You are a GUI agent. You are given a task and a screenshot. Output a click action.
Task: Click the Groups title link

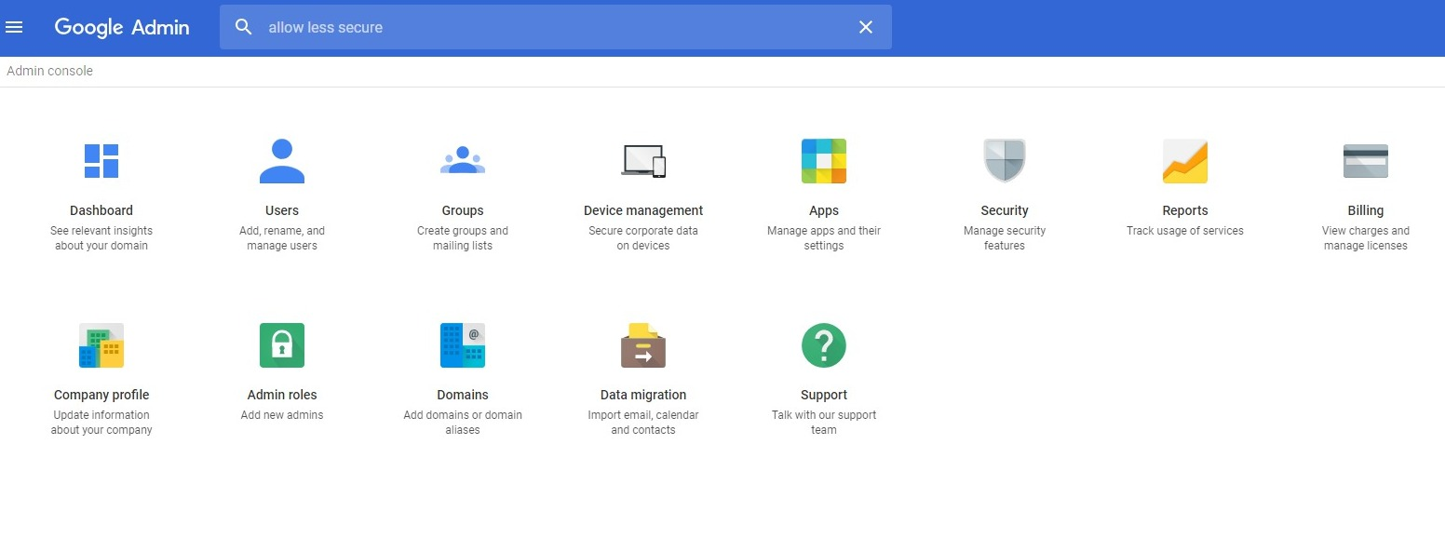click(463, 210)
